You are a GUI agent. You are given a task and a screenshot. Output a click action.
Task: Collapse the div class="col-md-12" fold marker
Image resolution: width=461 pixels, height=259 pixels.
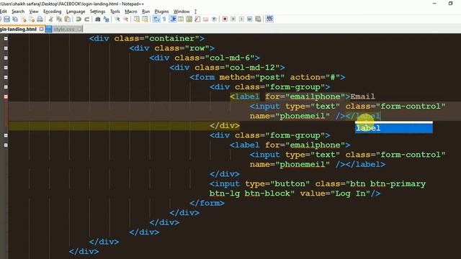coord(6,68)
